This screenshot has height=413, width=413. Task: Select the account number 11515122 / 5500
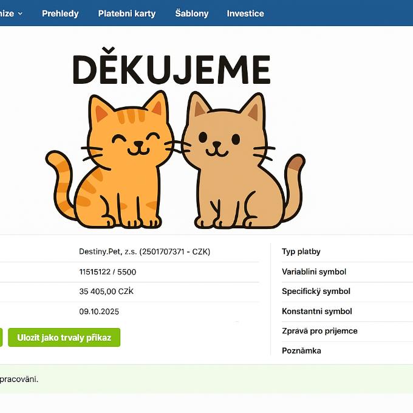click(x=108, y=272)
